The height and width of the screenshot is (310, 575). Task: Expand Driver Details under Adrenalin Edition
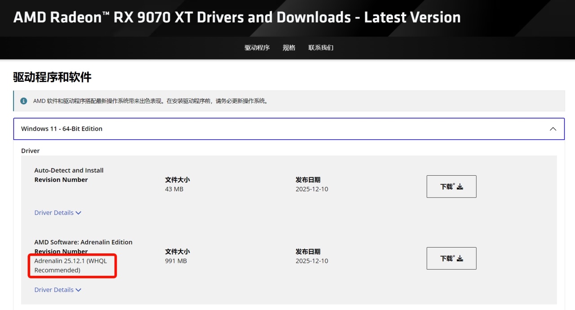tap(58, 290)
